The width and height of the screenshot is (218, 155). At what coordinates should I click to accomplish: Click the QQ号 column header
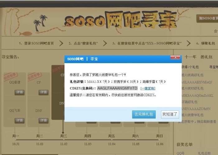click(180, 153)
